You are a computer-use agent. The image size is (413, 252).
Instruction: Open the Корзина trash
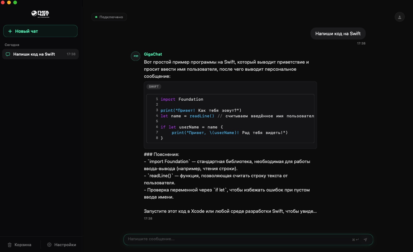click(x=19, y=245)
